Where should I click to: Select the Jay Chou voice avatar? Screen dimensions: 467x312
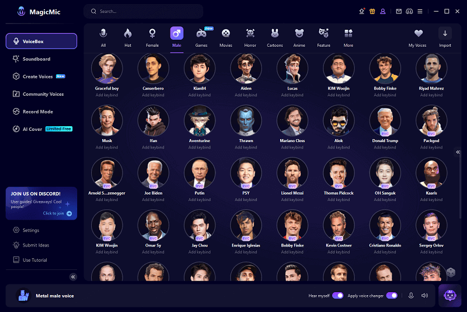[200, 226]
